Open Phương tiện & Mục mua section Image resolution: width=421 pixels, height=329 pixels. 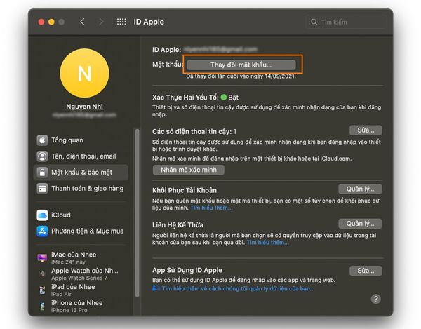(x=81, y=231)
